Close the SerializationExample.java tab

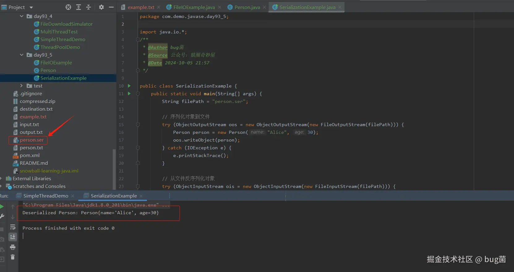[x=340, y=7]
